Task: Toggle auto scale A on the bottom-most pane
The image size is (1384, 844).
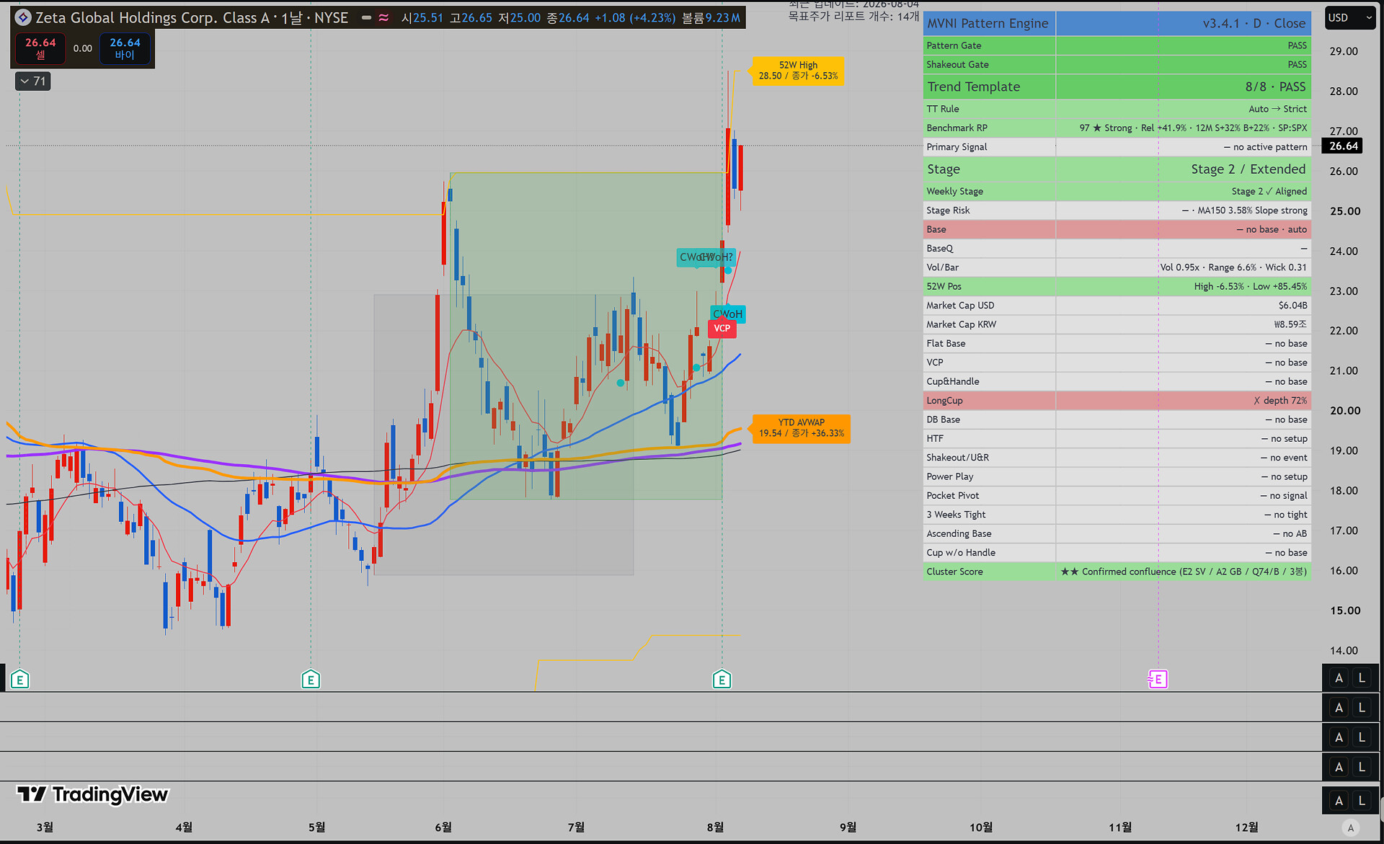Action: pos(1339,800)
